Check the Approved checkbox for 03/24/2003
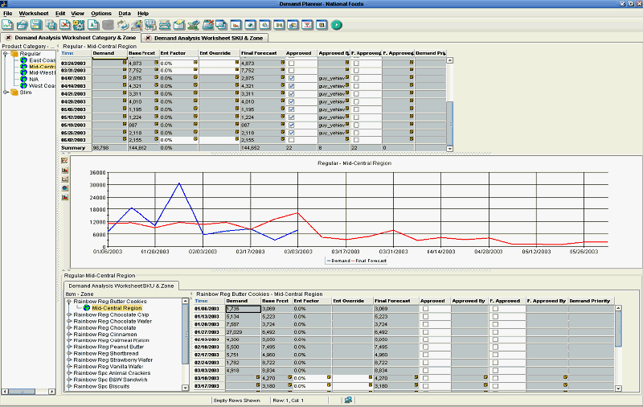This screenshot has height=407, width=643. (x=291, y=63)
